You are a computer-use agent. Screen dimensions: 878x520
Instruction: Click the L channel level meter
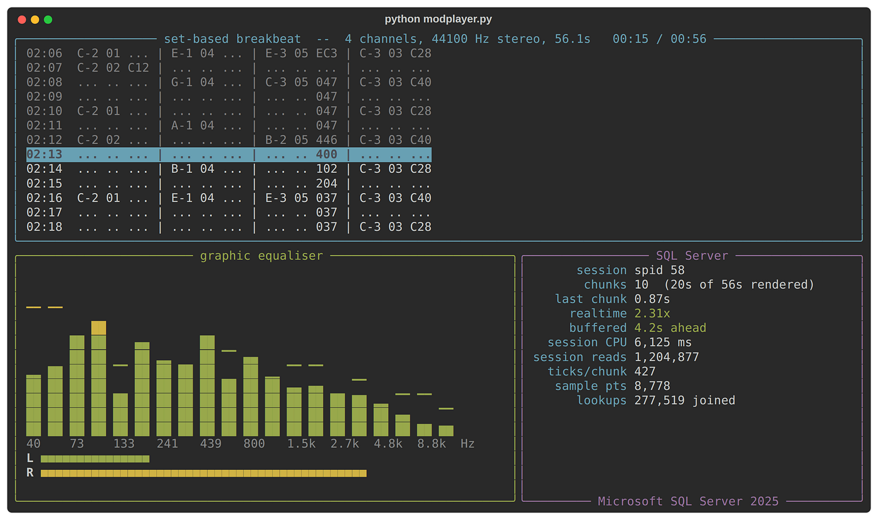pos(95,459)
